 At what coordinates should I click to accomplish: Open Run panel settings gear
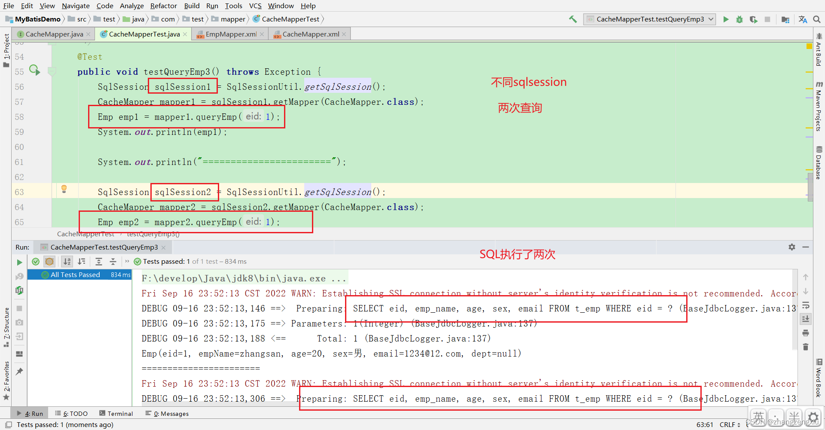[x=792, y=247]
